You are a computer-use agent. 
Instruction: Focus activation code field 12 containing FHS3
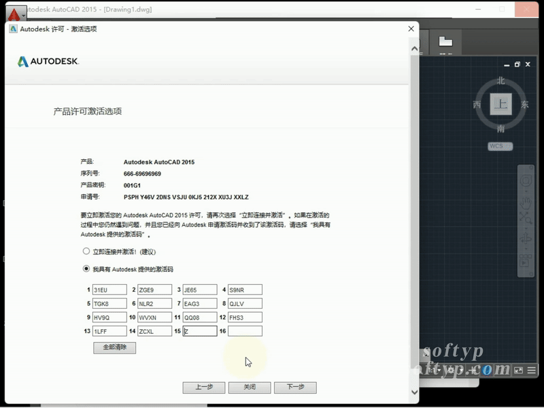245,317
